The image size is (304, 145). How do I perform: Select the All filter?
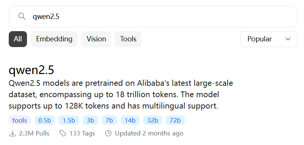[18, 39]
